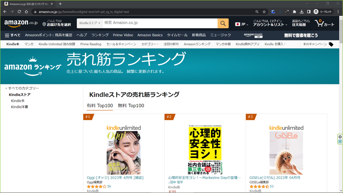Switch to 無料 Top100 tab
The image size is (343, 193).
[x=131, y=106]
